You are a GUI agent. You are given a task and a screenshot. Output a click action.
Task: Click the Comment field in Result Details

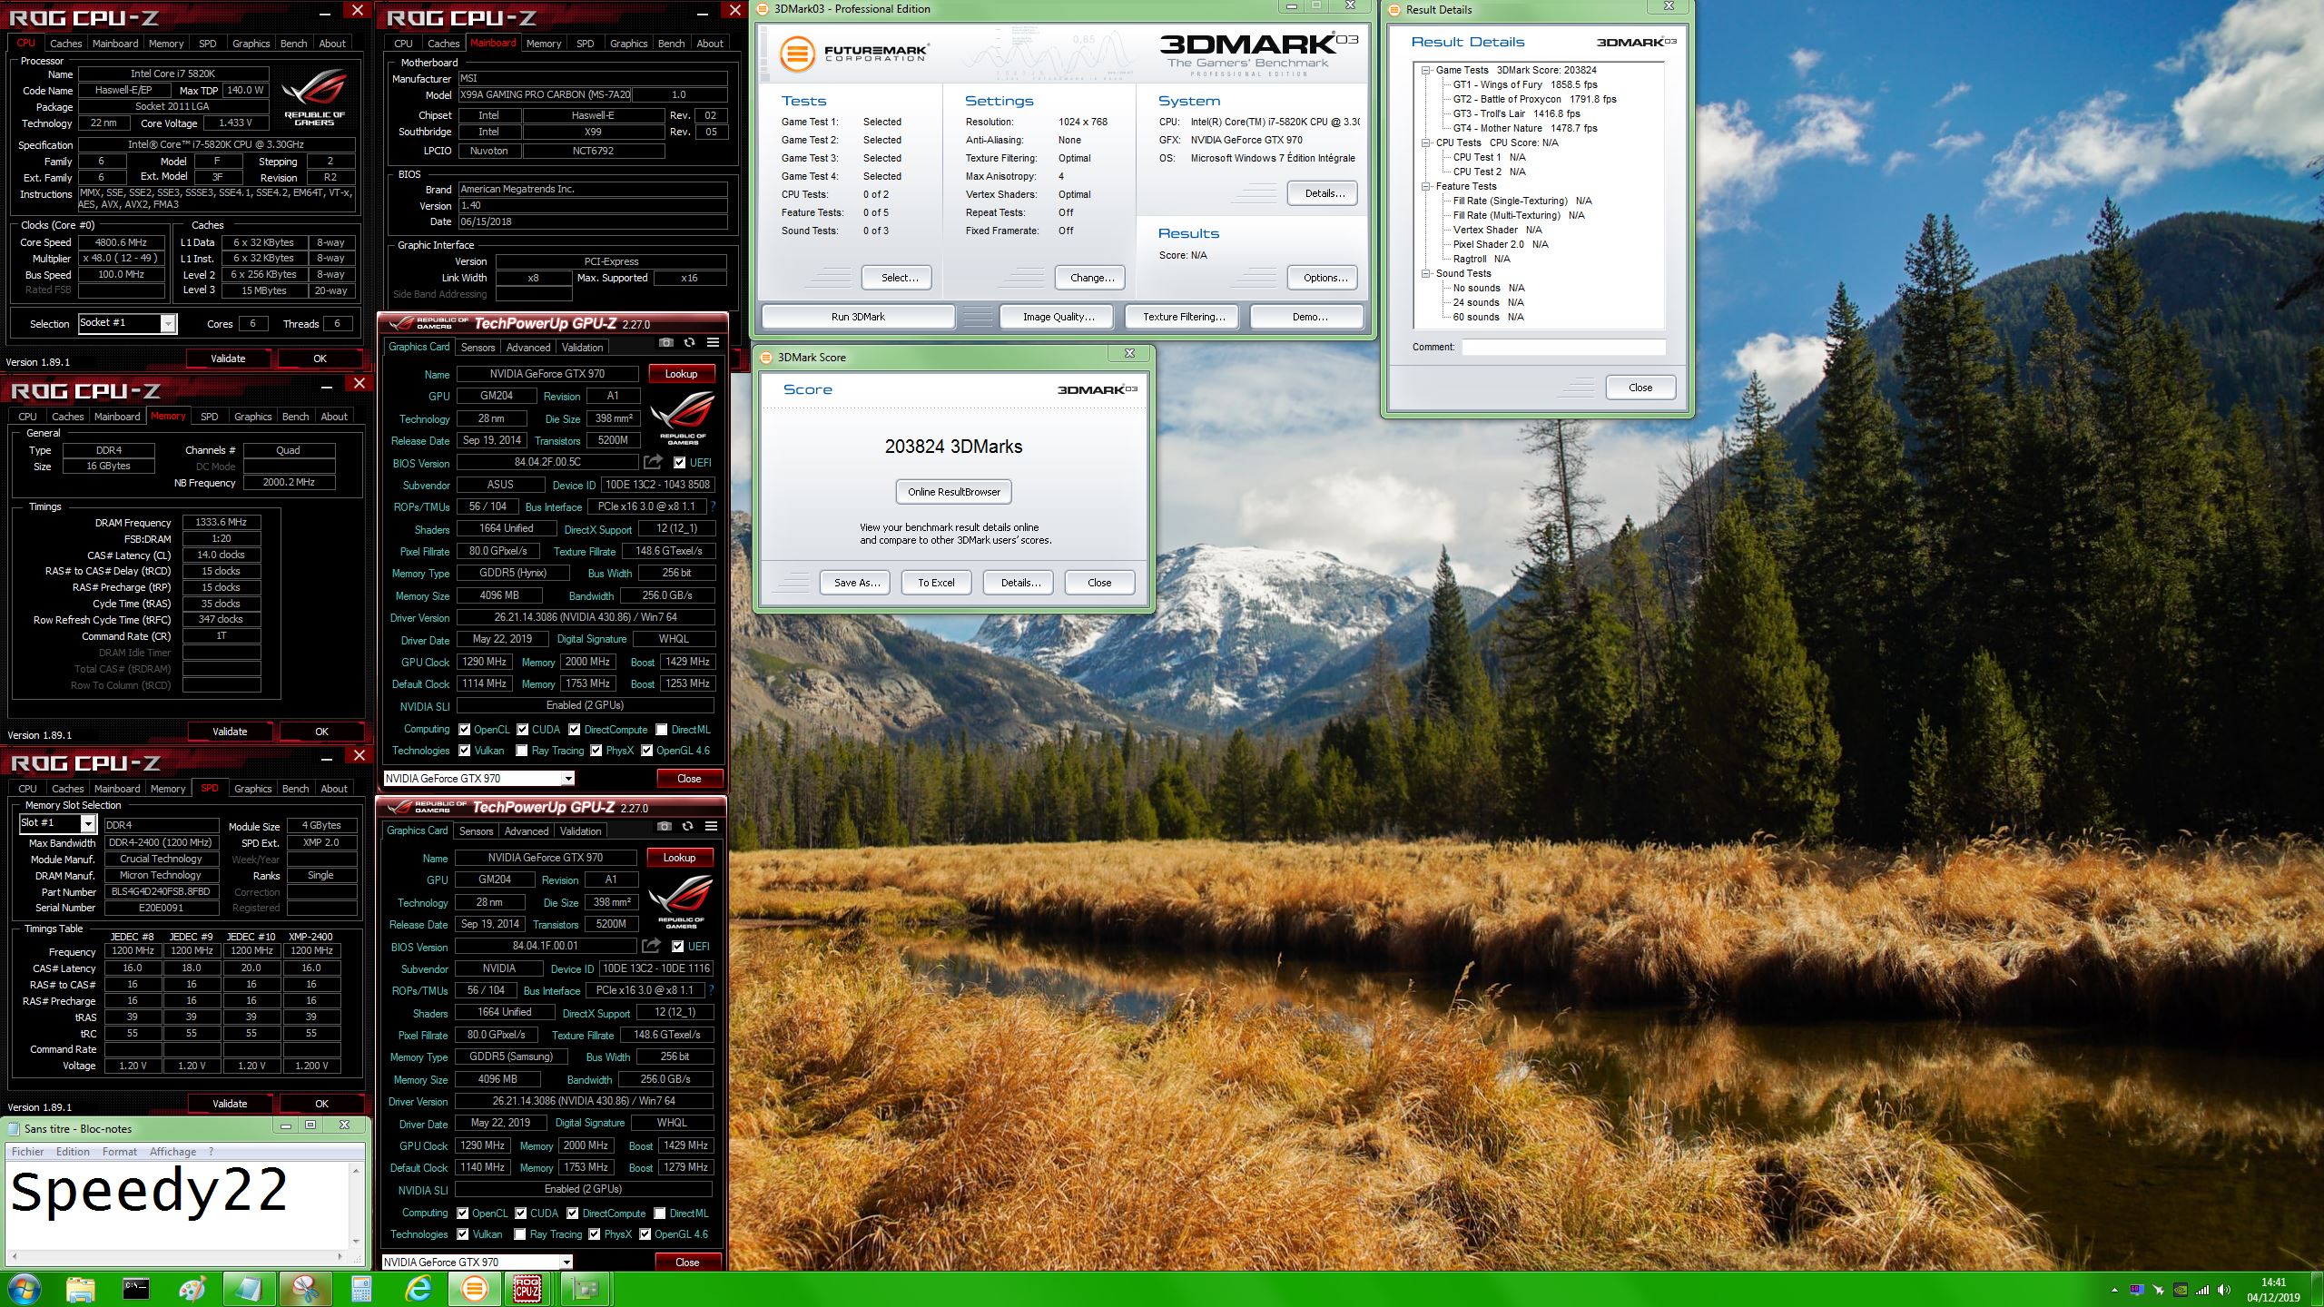click(x=1563, y=347)
